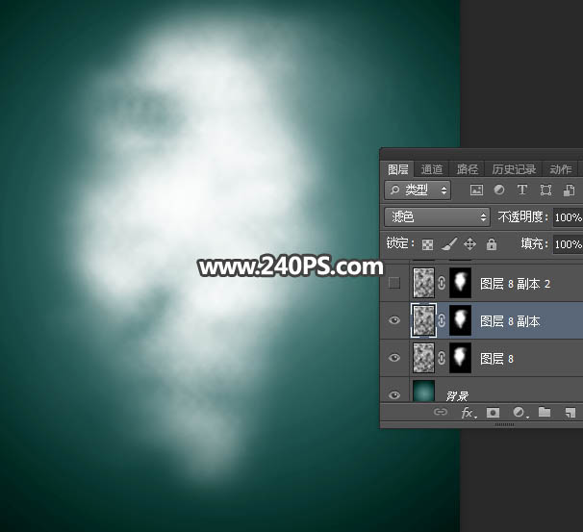The width and height of the screenshot is (583, 532).
Task: Select mask thumbnail of 图层 8
Action: tap(460, 358)
